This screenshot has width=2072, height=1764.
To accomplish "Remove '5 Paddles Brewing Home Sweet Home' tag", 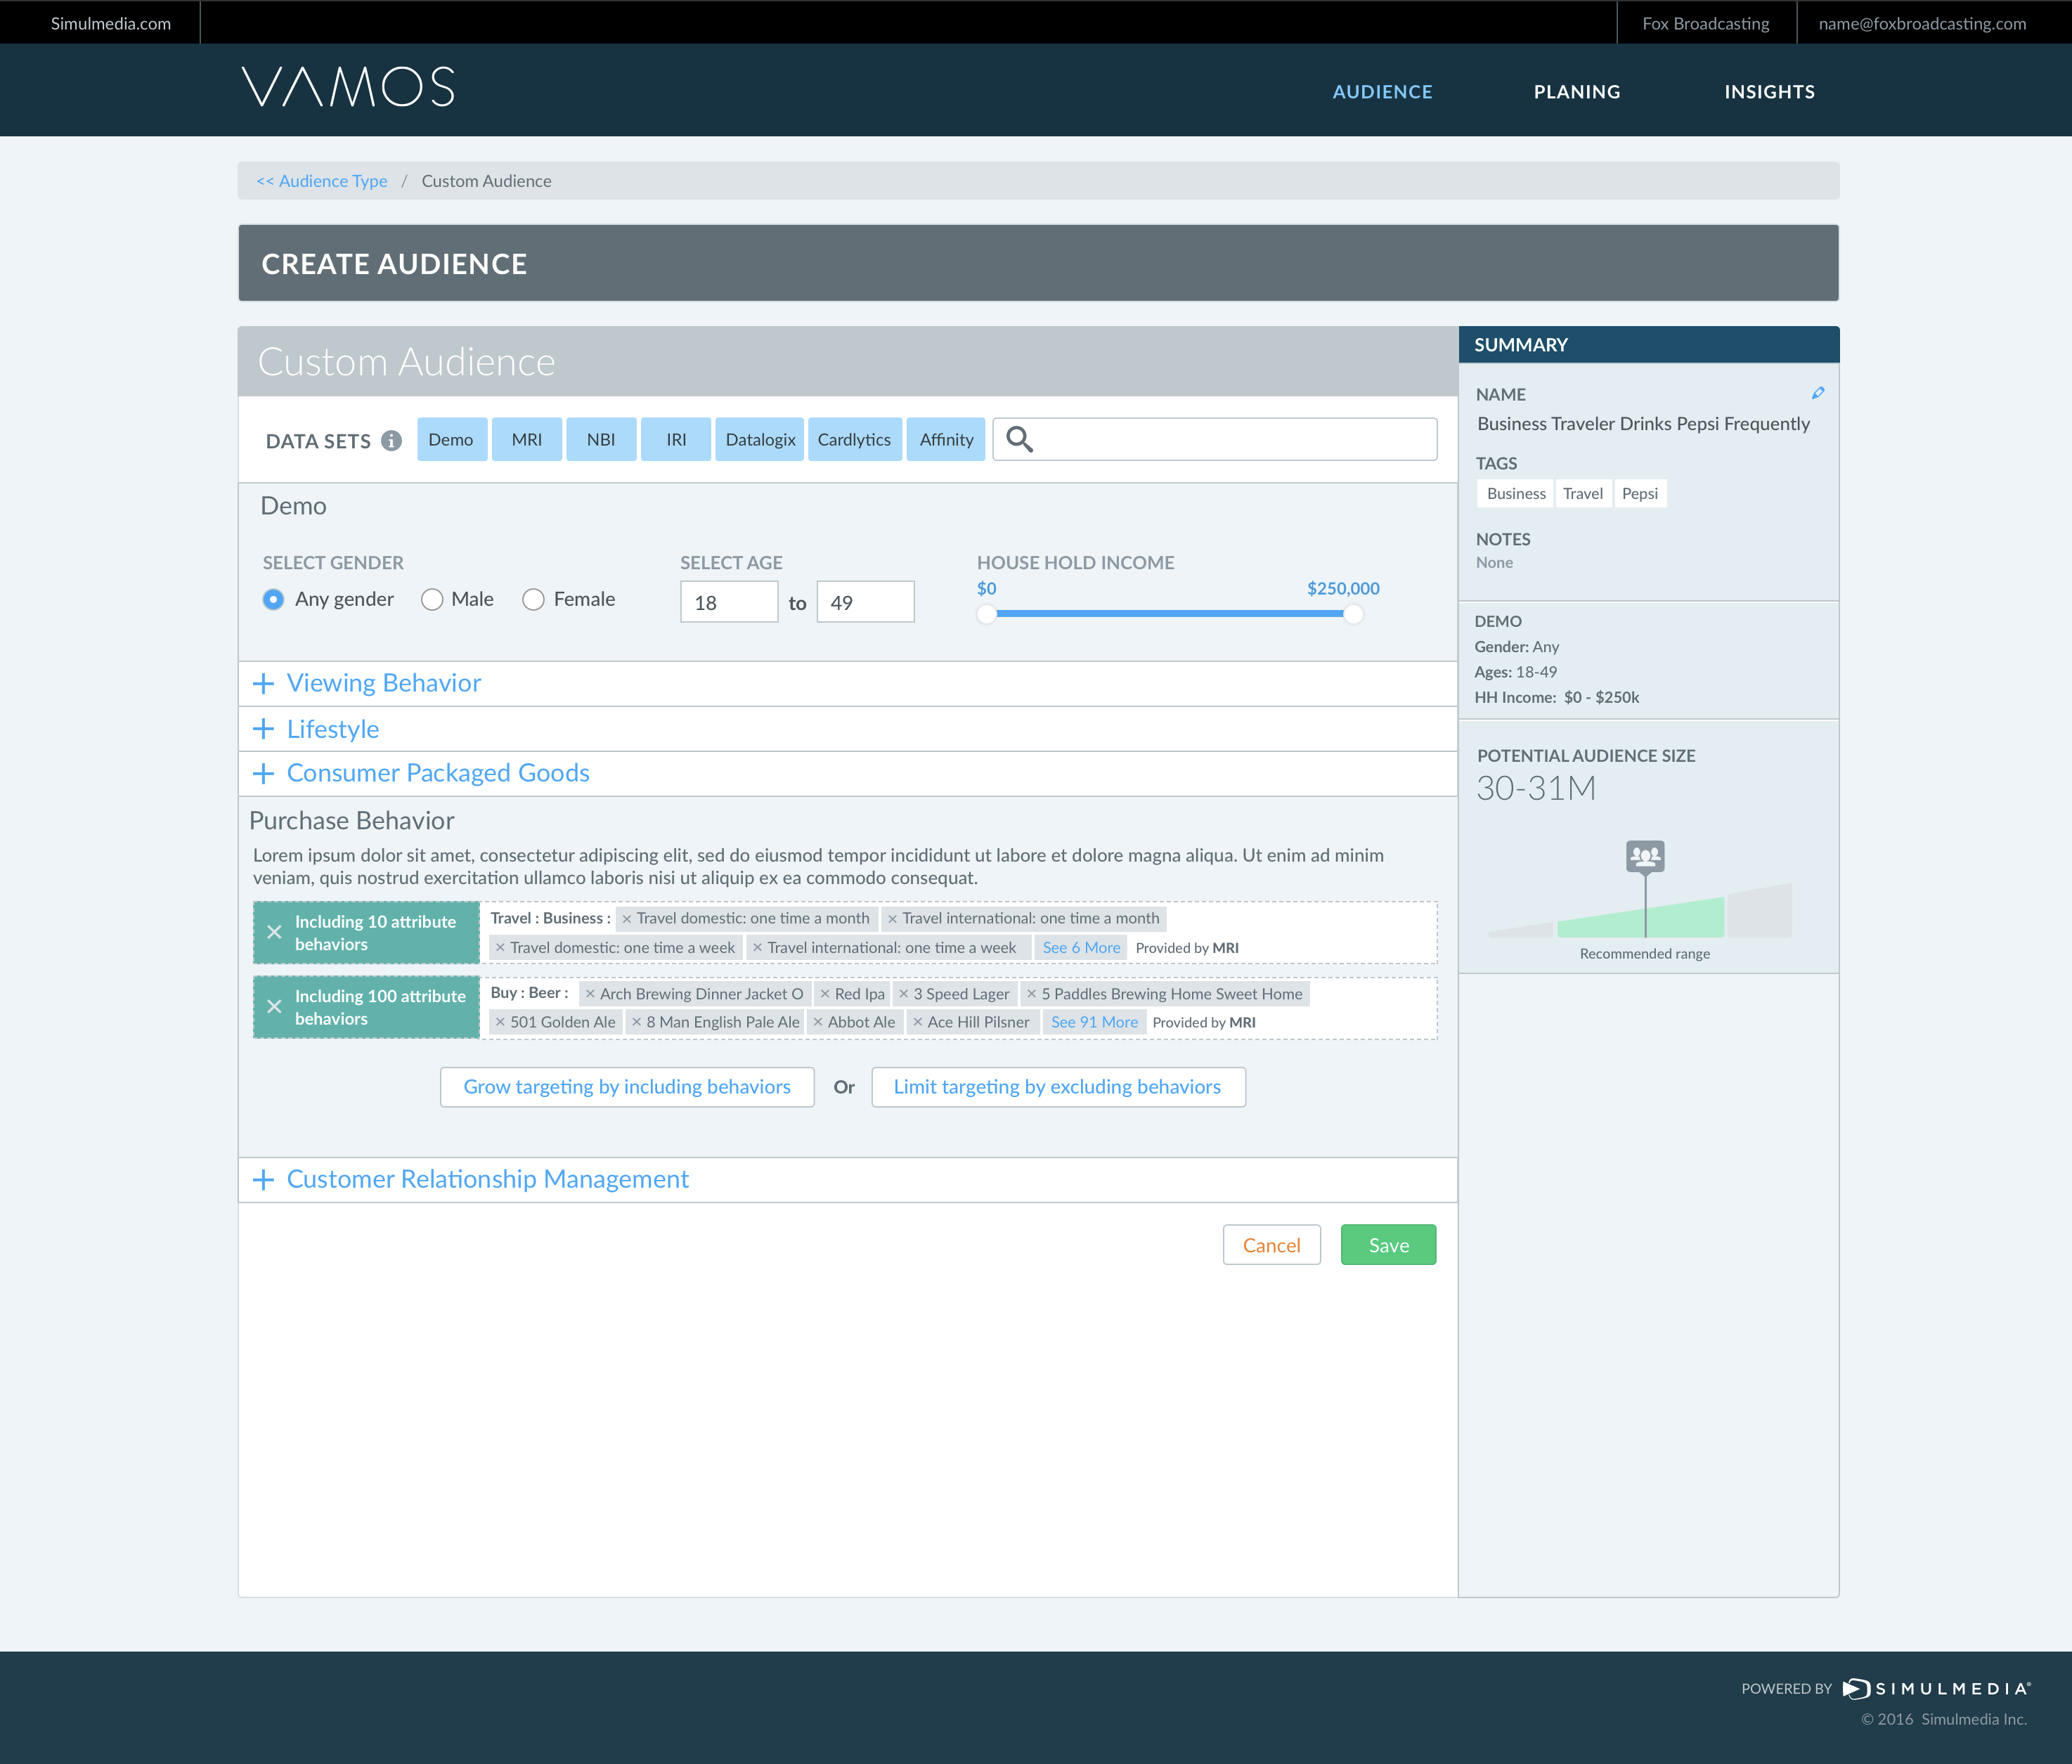I will 1031,994.
